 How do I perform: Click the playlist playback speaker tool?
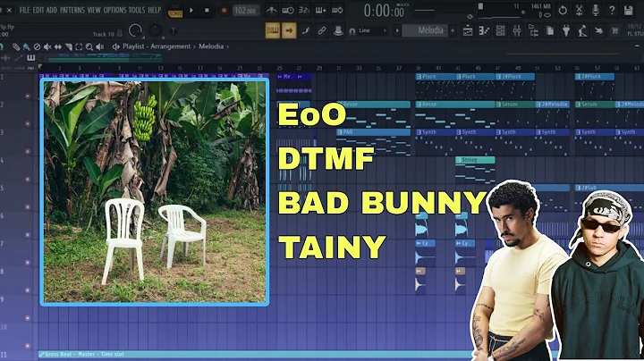100,46
